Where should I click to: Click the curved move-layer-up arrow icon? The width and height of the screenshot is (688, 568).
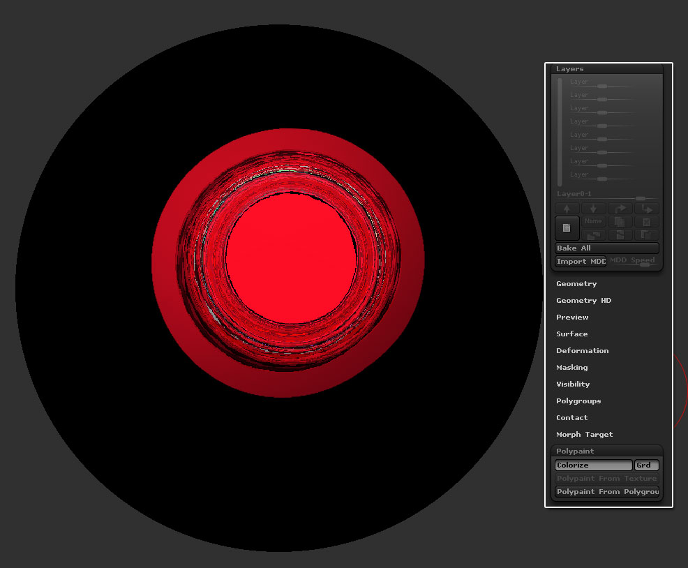(620, 209)
